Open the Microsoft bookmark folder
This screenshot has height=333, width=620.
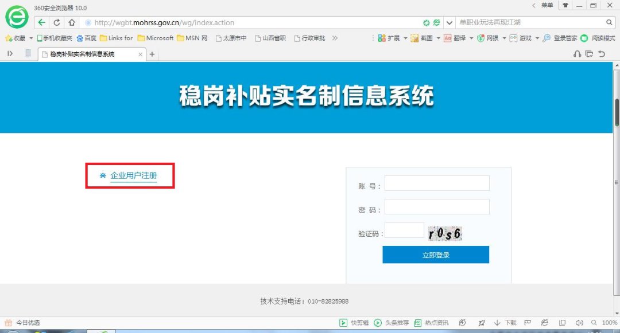[156, 38]
